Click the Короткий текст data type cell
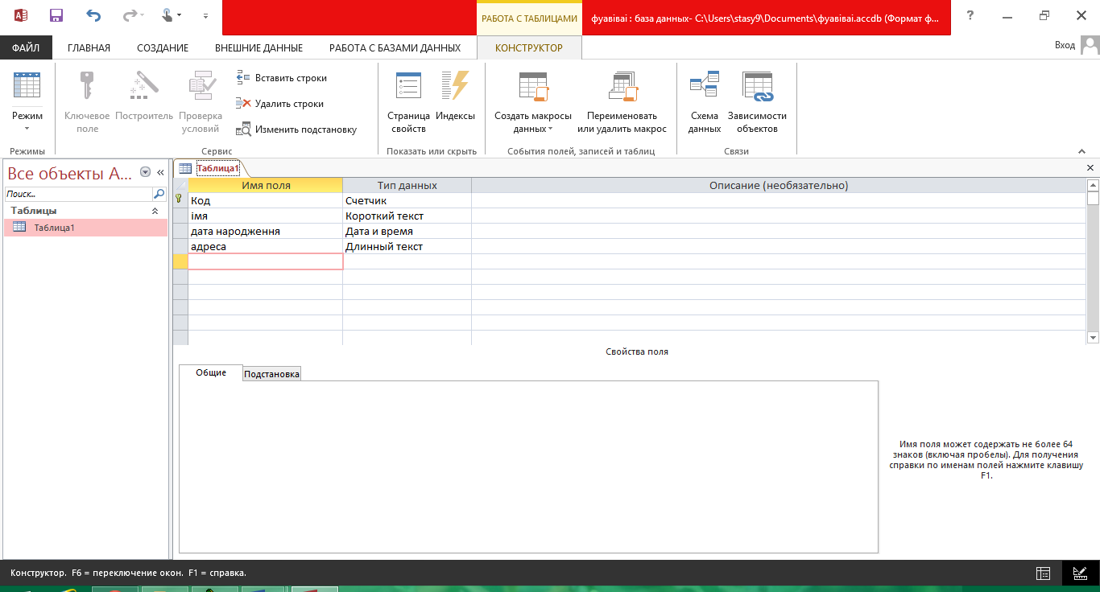This screenshot has height=592, width=1100. [x=407, y=216]
